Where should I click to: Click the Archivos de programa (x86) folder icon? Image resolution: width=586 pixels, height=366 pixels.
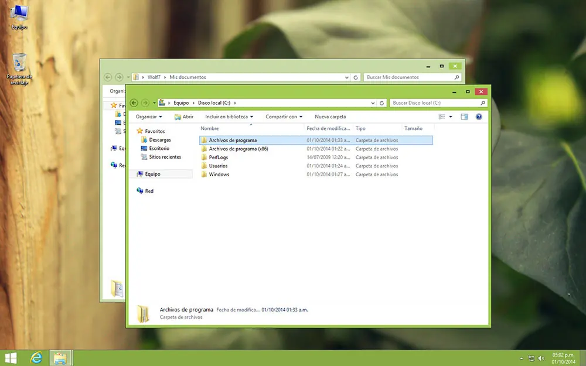pos(204,149)
